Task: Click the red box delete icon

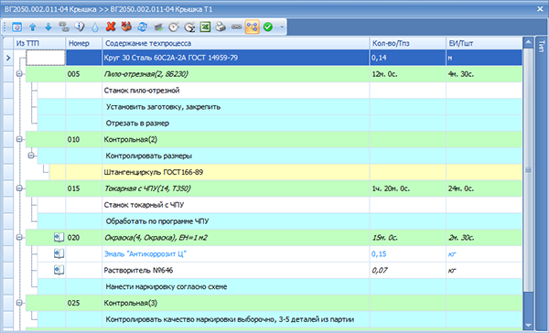Action: tap(126, 27)
